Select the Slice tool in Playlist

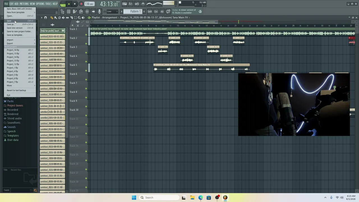coord(71,17)
